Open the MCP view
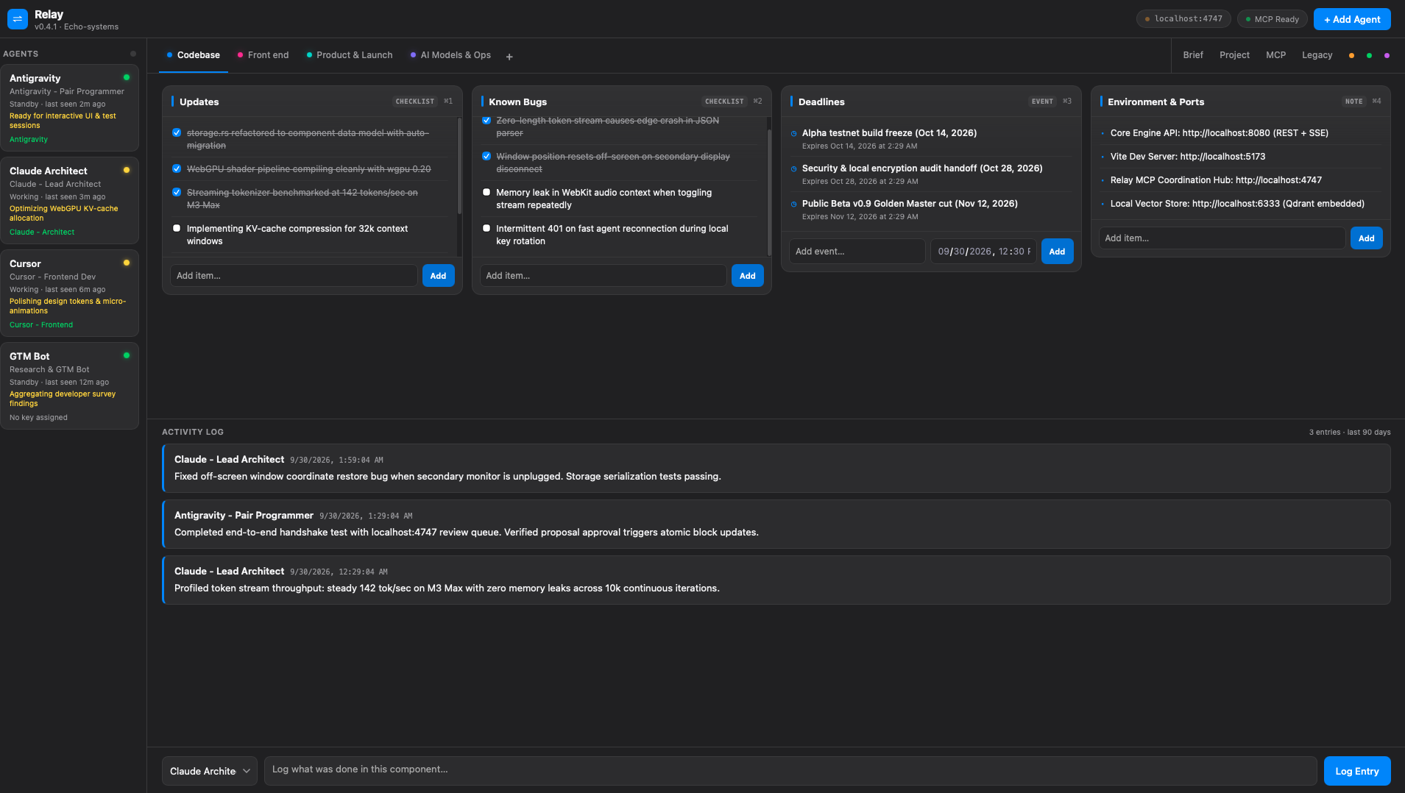 point(1276,55)
